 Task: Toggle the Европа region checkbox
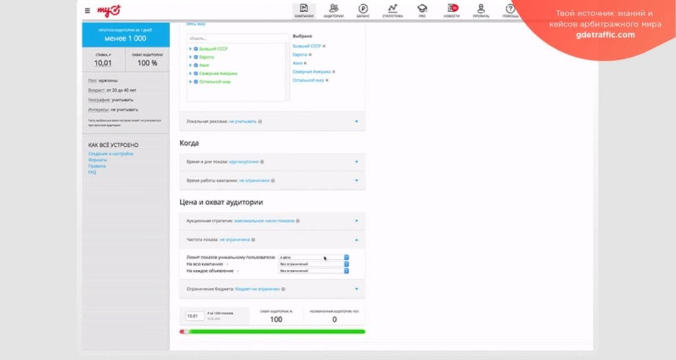pyautogui.click(x=196, y=57)
